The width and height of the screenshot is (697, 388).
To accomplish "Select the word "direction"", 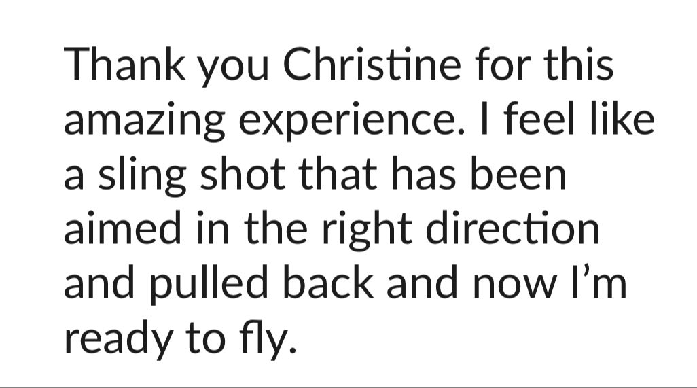I will [x=512, y=228].
